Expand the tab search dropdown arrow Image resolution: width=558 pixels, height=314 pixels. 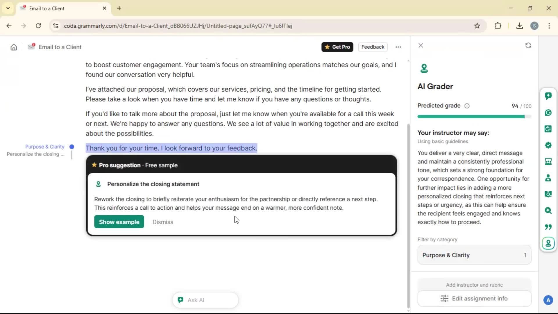point(8,8)
